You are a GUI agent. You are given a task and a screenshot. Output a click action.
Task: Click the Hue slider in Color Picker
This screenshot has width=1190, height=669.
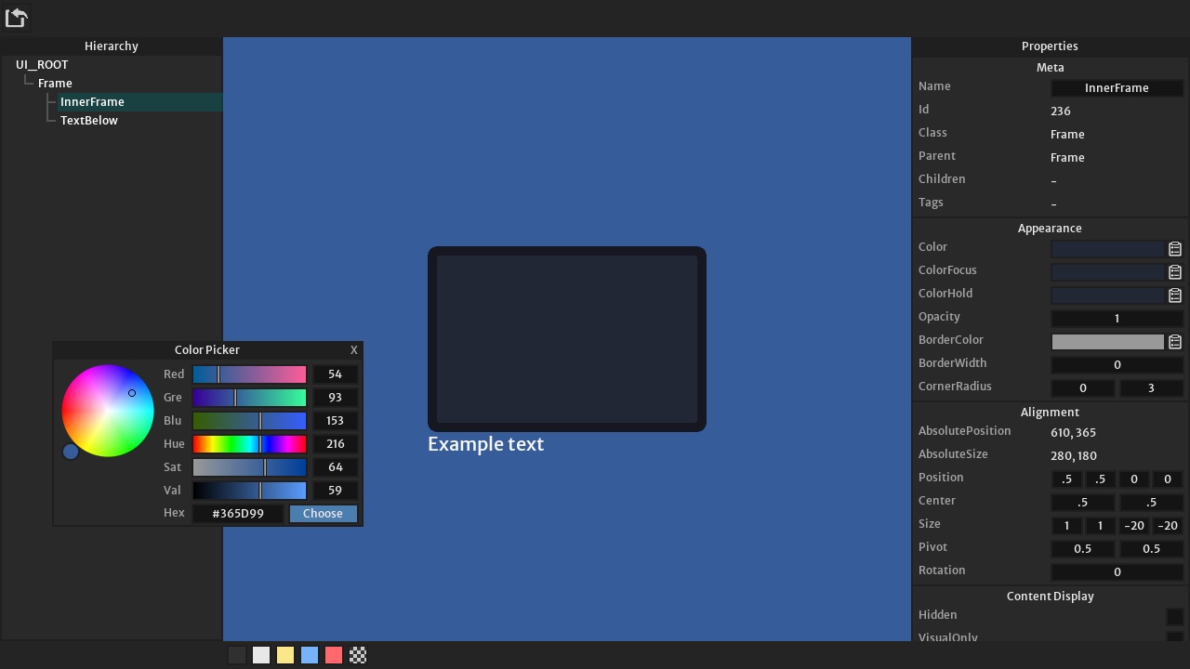tap(249, 444)
